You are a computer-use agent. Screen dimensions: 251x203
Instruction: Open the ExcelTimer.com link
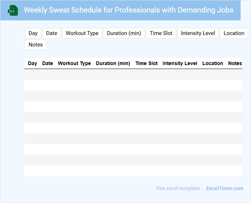[225, 188]
